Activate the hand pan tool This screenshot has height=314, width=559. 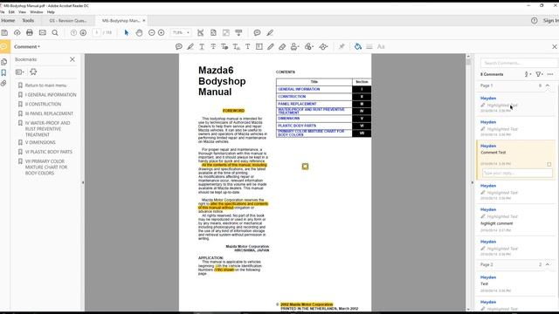click(139, 33)
